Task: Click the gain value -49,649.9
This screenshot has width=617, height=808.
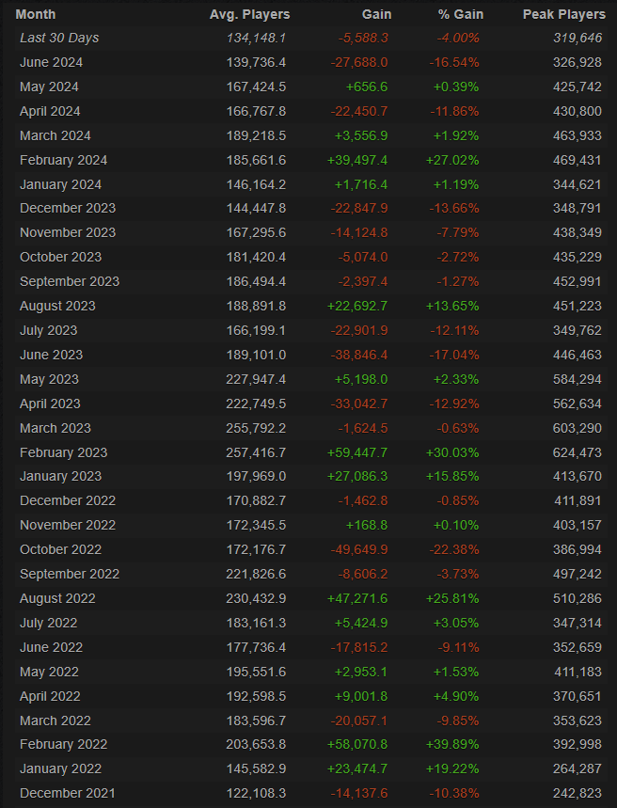Action: click(358, 550)
